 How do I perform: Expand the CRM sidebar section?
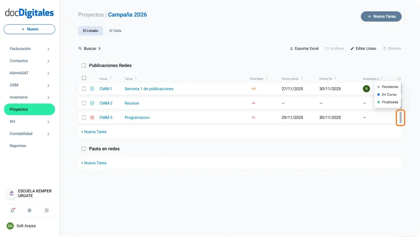29,85
